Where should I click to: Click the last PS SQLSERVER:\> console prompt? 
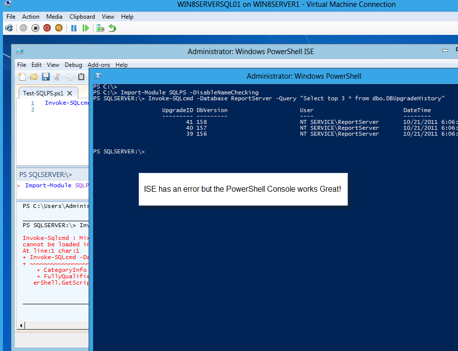click(119, 151)
